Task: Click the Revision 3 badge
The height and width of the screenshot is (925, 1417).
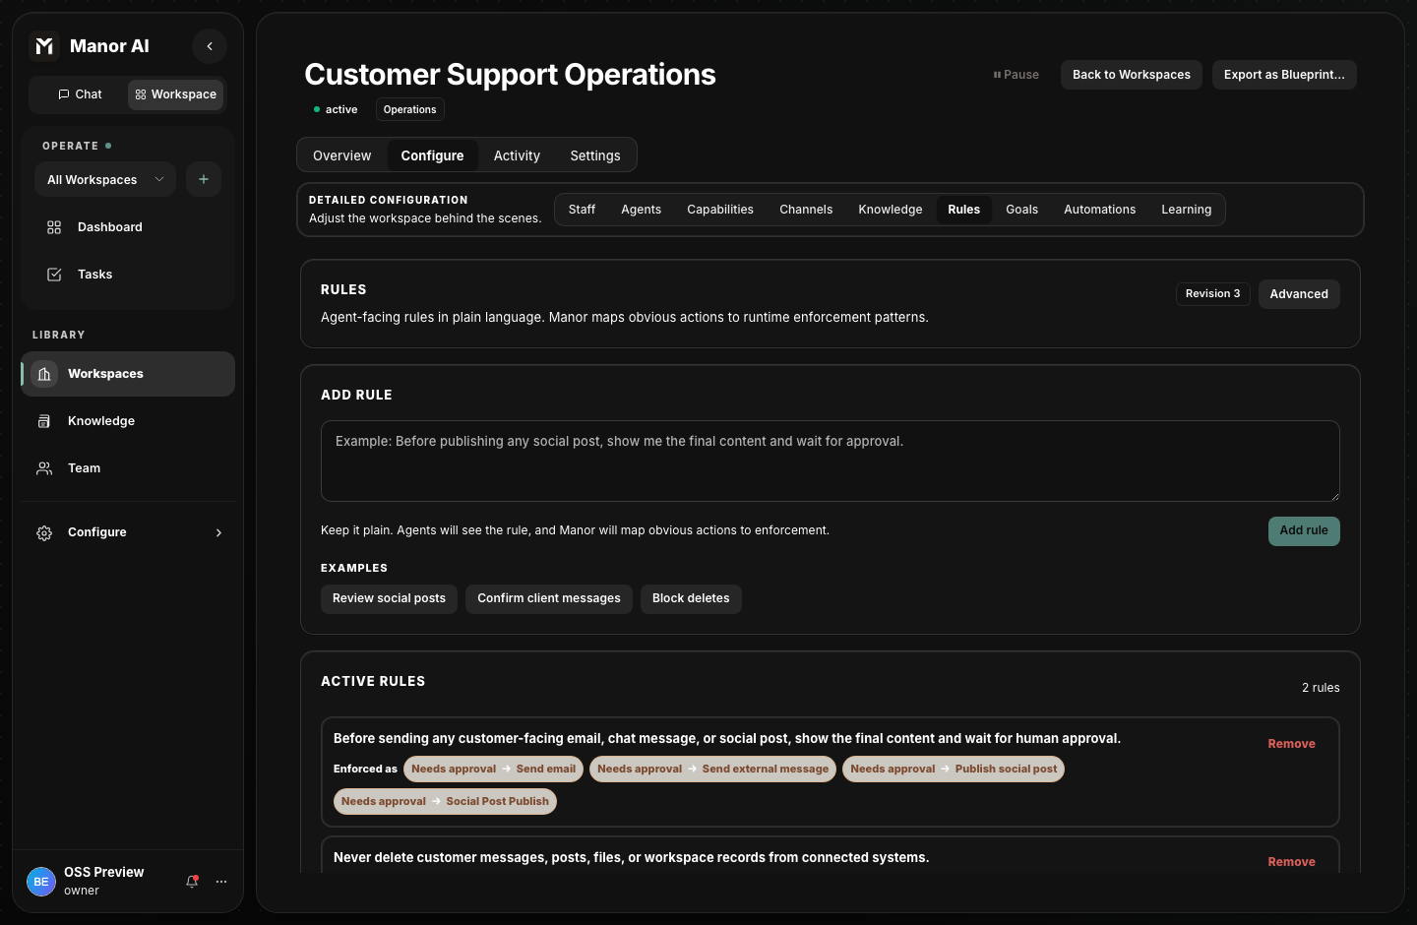Action: coord(1213,294)
